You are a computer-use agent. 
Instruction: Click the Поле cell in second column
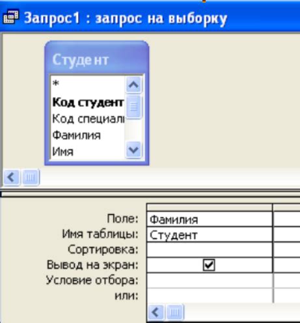(287, 219)
